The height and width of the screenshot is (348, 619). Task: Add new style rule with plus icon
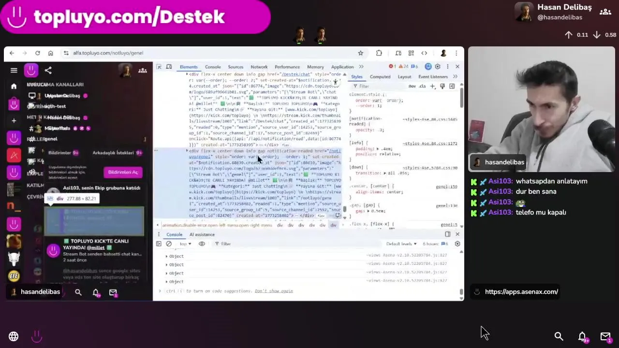pyautogui.click(x=432, y=86)
